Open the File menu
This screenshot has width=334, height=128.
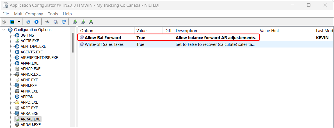pos(6,14)
